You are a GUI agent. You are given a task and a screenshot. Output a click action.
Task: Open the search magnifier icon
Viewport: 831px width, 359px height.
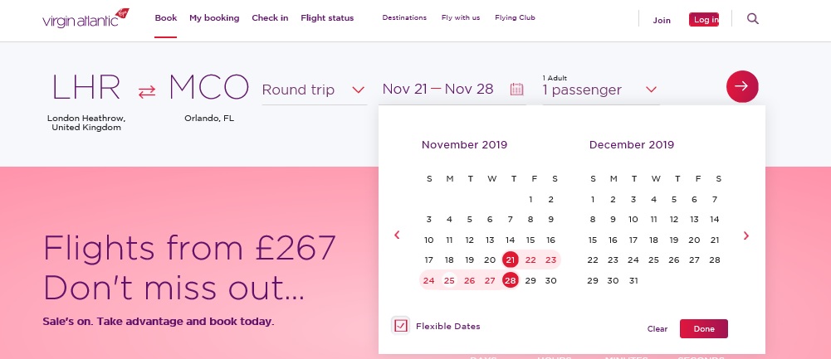753,19
